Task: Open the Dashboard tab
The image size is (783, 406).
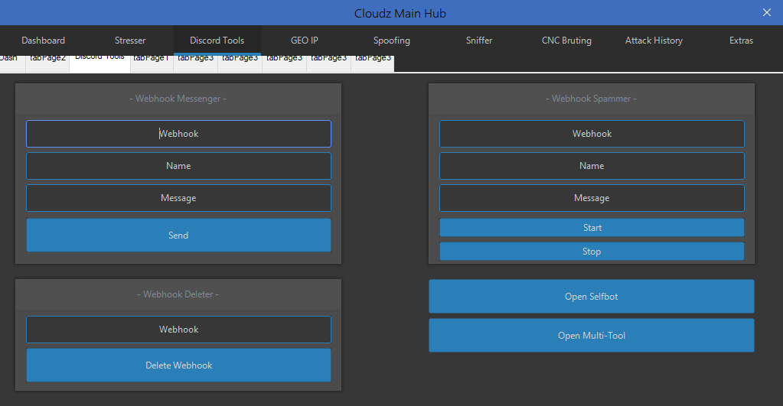Action: (44, 41)
